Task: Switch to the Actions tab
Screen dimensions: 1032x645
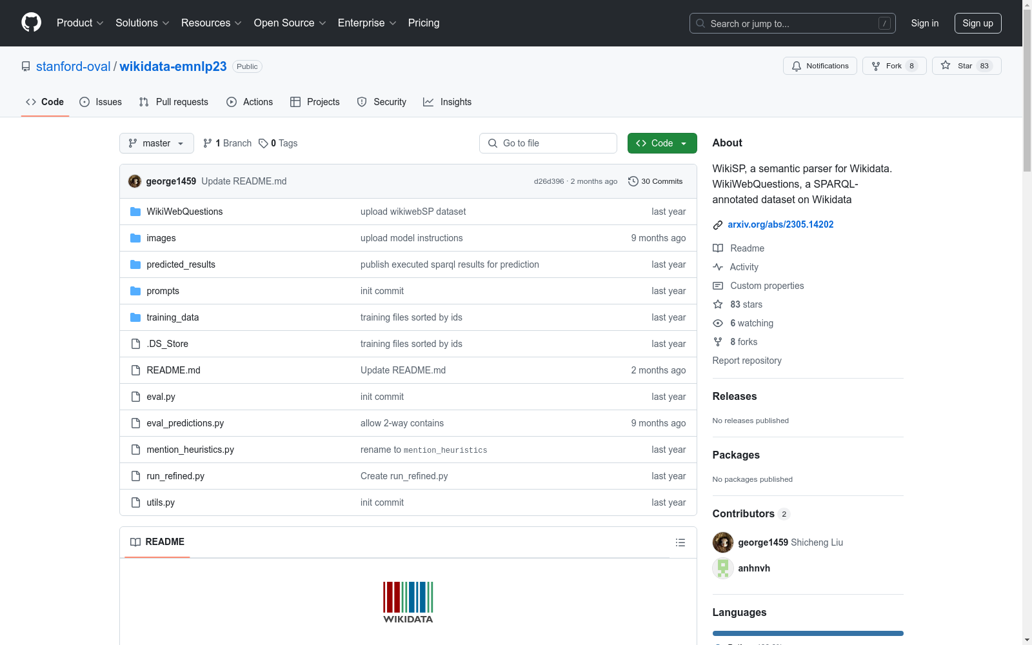Action: pos(250,102)
